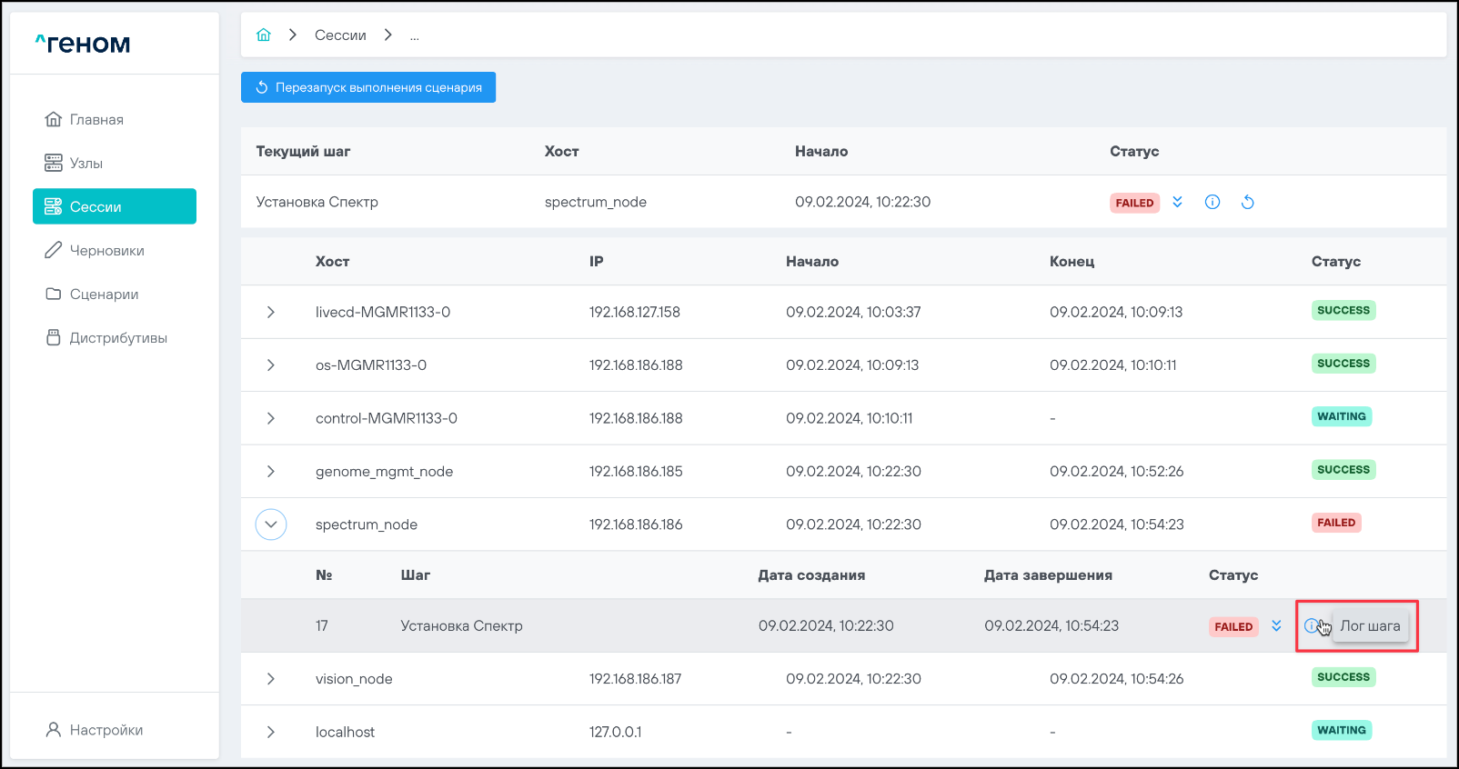The height and width of the screenshot is (769, 1459).
Task: Click double-chevron icon in step 17 row
Action: [1276, 625]
